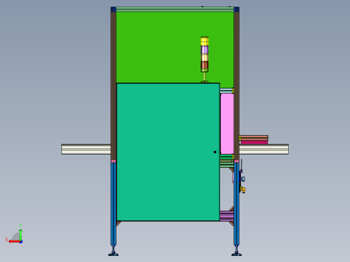Click the black door lock on teal panel

215,152
